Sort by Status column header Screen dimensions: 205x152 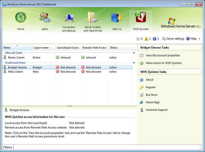pyautogui.click(x=120, y=48)
